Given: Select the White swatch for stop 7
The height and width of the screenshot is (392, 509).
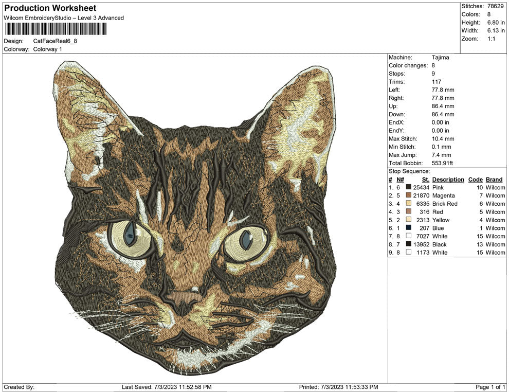Looking at the screenshot, I should coord(408,236).
